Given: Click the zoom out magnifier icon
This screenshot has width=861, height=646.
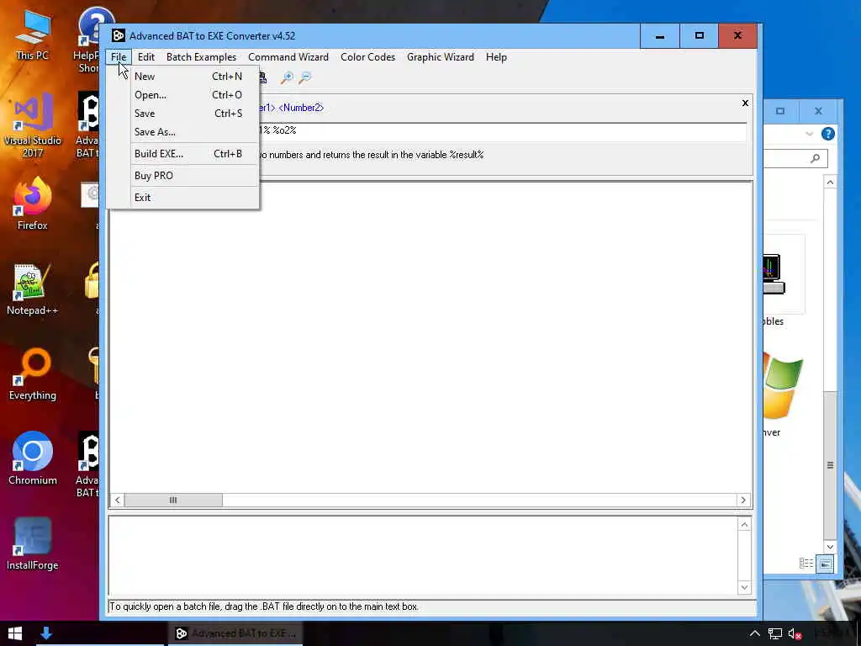Looking at the screenshot, I should click(305, 77).
